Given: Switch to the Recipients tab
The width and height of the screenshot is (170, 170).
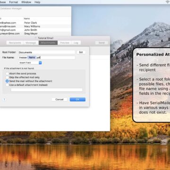Looking at the screenshot, I should [x=15, y=42].
